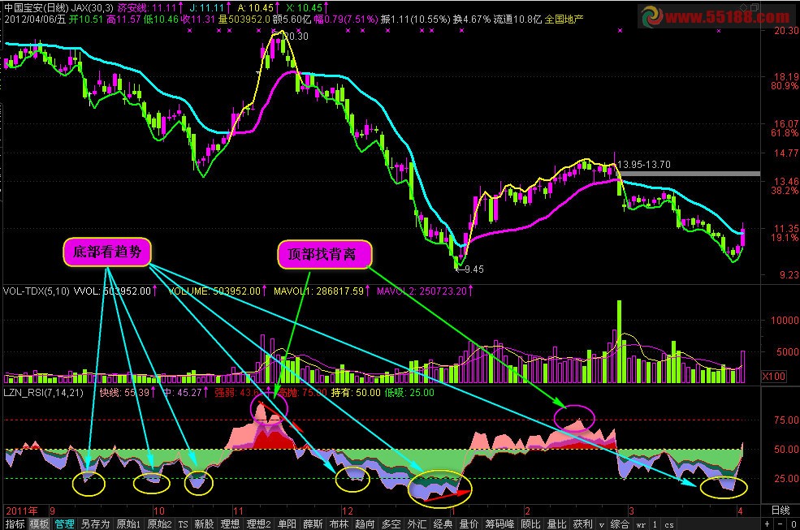
Task: Click the 2011年 year marker on timeline
Action: [x=22, y=511]
